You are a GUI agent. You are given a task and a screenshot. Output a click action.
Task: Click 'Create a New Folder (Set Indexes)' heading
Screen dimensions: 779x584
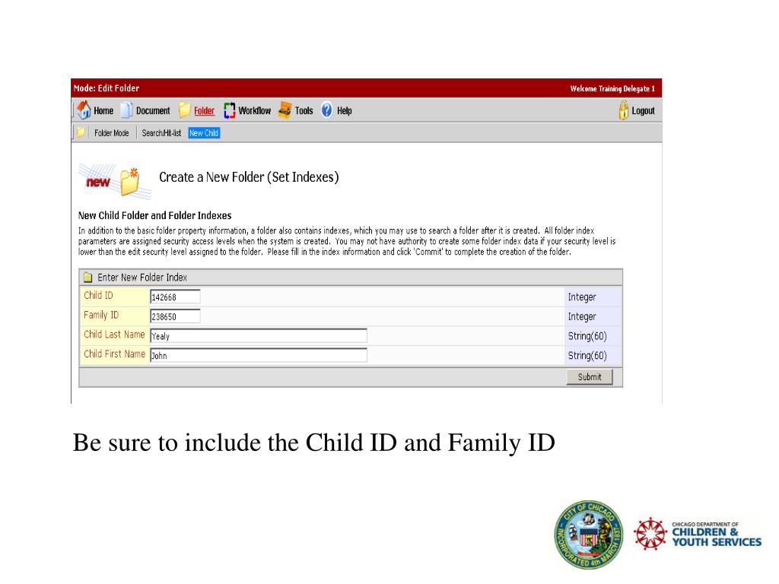click(249, 177)
